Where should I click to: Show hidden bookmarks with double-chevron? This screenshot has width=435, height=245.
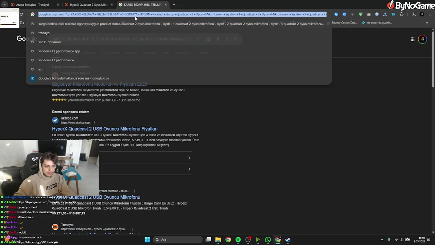pos(427,23)
